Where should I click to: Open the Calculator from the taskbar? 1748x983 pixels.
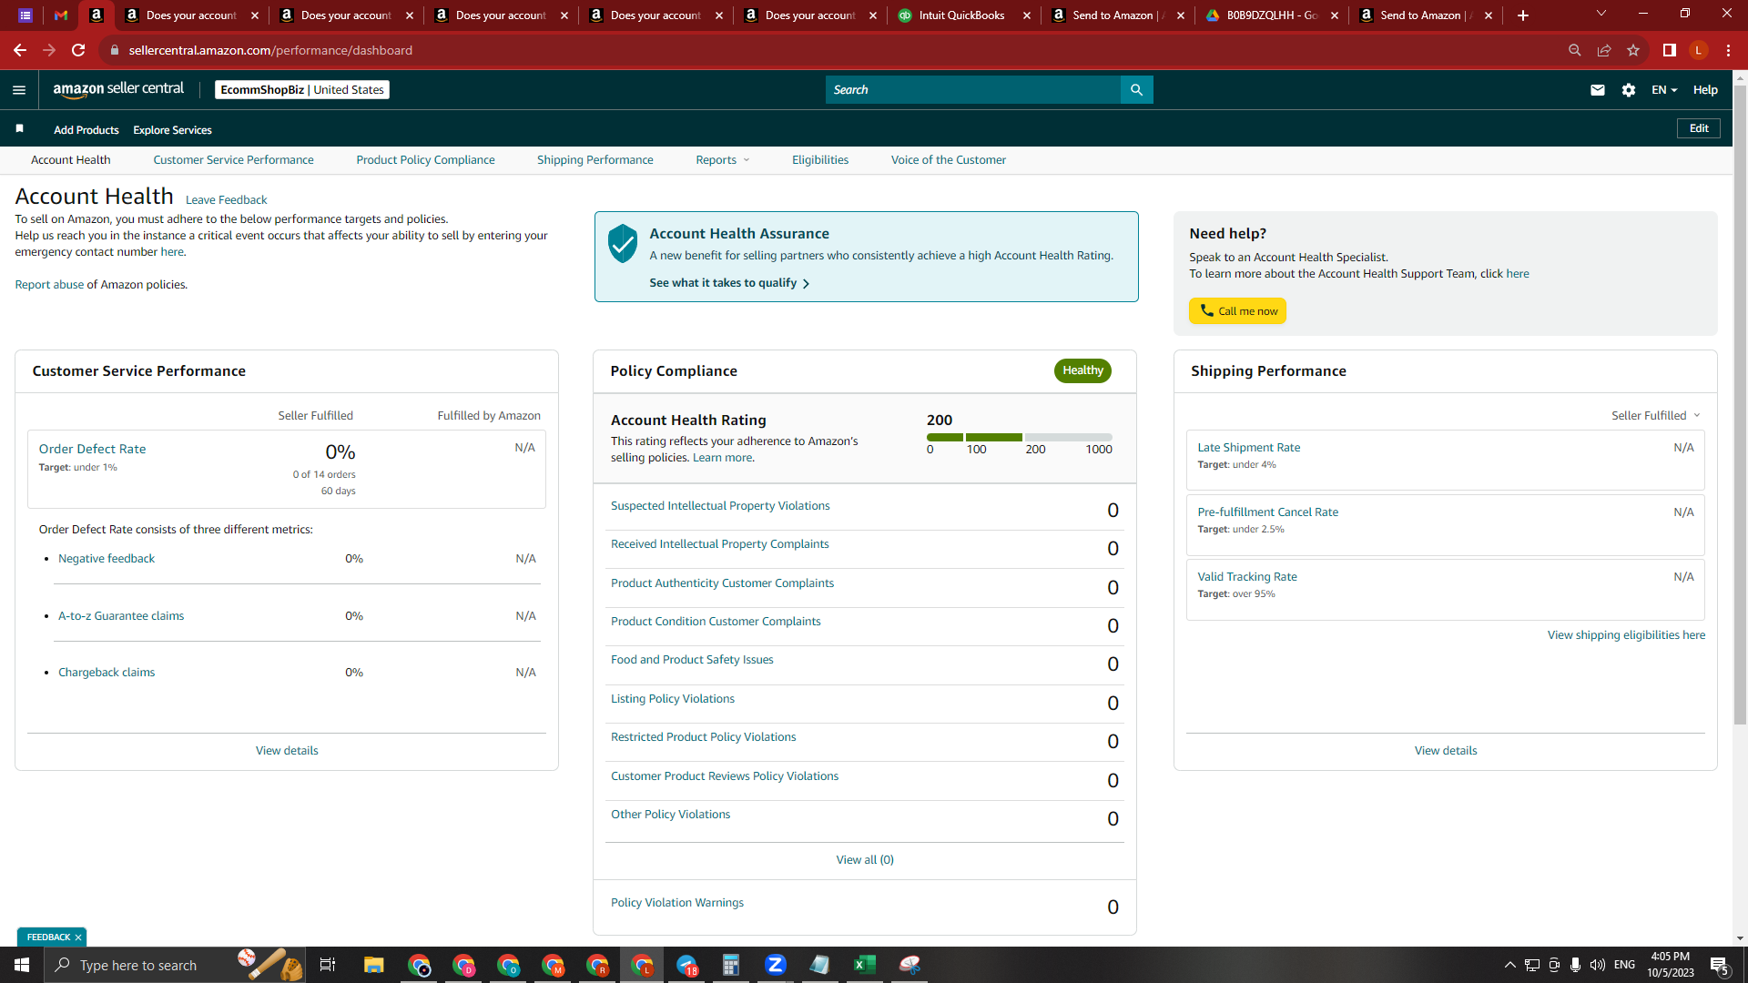coord(731,965)
